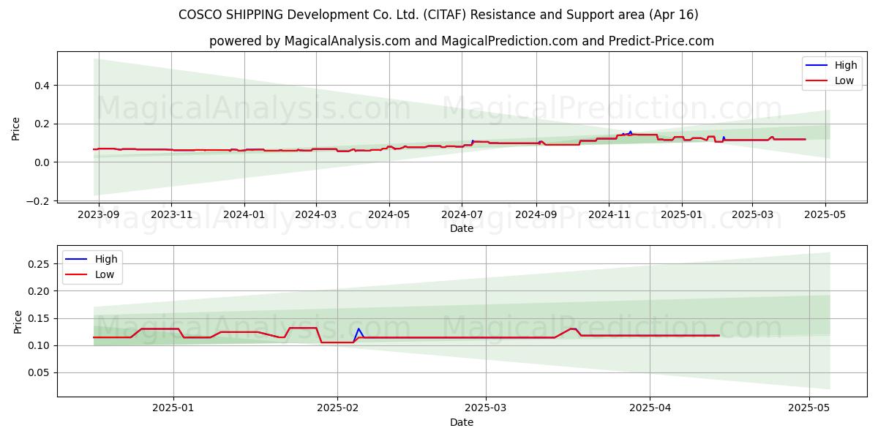The height and width of the screenshot is (439, 878).
Task: Click the 2025-01 tick label on bottom chart
Action: pos(173,408)
